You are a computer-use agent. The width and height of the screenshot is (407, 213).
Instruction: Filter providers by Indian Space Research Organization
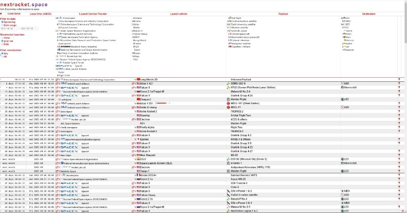pyautogui.click(x=78, y=31)
